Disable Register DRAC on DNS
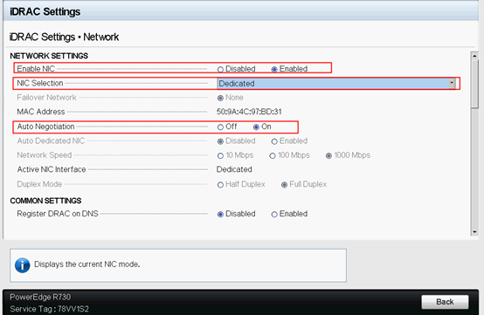 (220, 214)
